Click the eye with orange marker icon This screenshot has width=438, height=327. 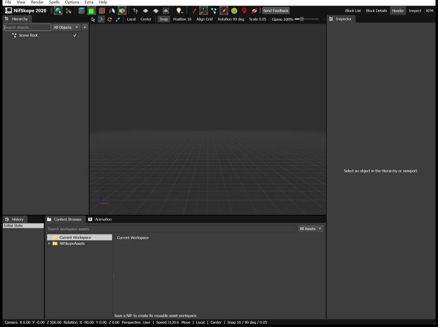coord(156,11)
